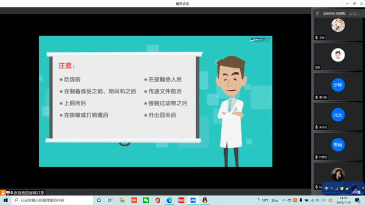Image resolution: width=365 pixels, height=205 pixels.
Task: Open the Windows Start menu
Action: click(6, 200)
